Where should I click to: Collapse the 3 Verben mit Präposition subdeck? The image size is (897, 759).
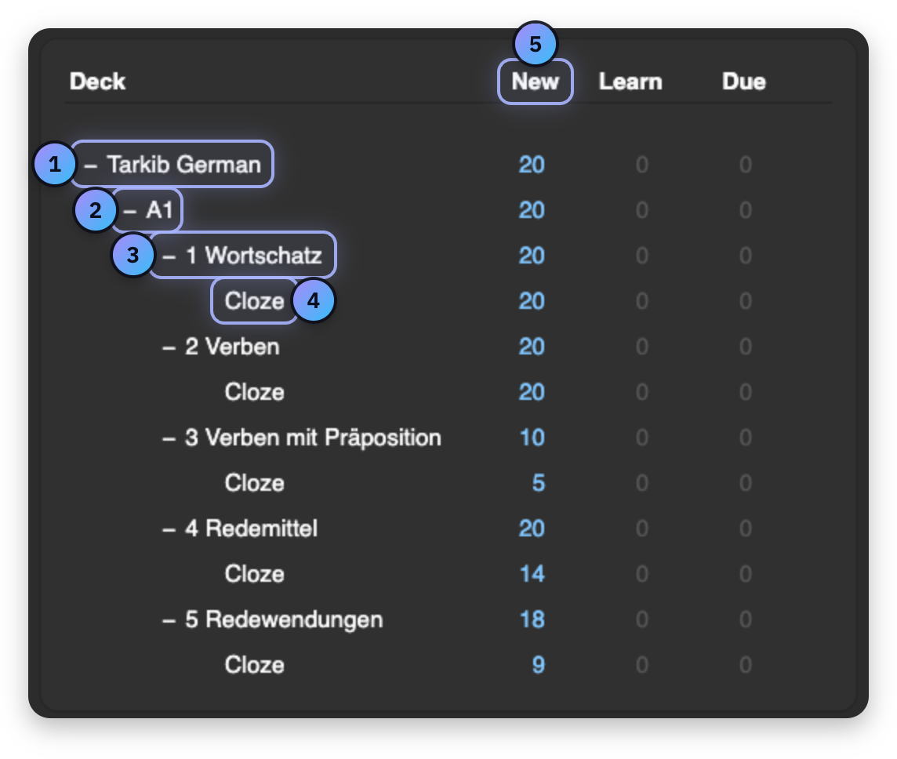tap(169, 439)
